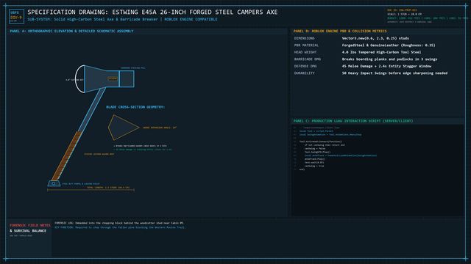Select '4.0 lbs Tempered High-Carbon Tool Steel'
Image resolution: width=471 pixels, height=264 pixels.
[381, 52]
